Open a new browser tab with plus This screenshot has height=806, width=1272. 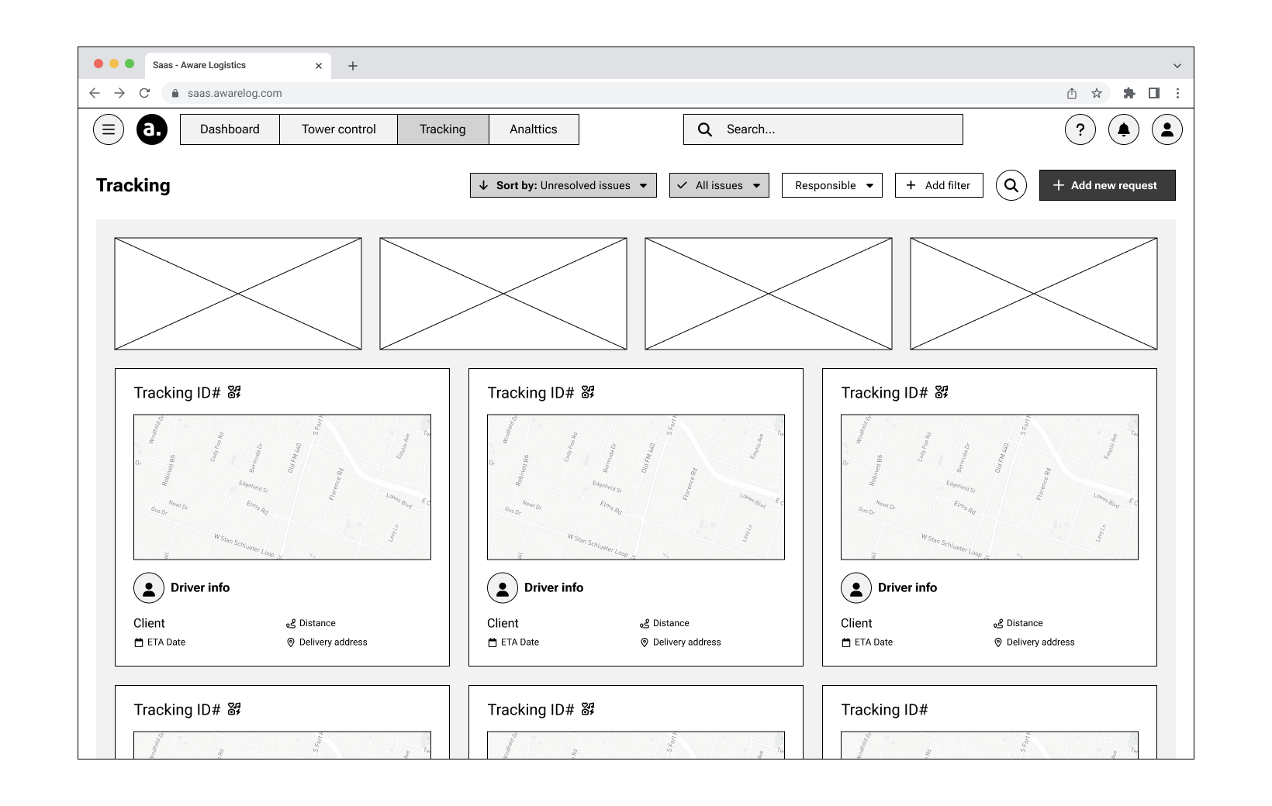[353, 66]
